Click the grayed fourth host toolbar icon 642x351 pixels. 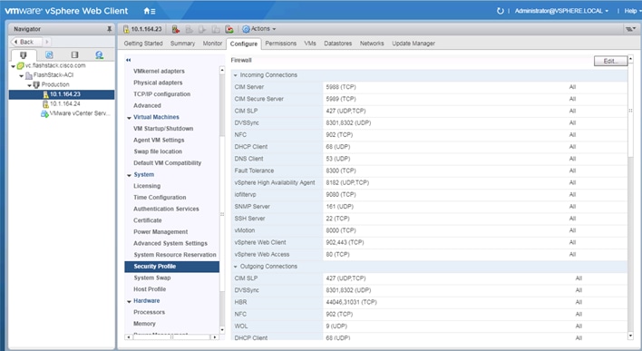pos(216,29)
